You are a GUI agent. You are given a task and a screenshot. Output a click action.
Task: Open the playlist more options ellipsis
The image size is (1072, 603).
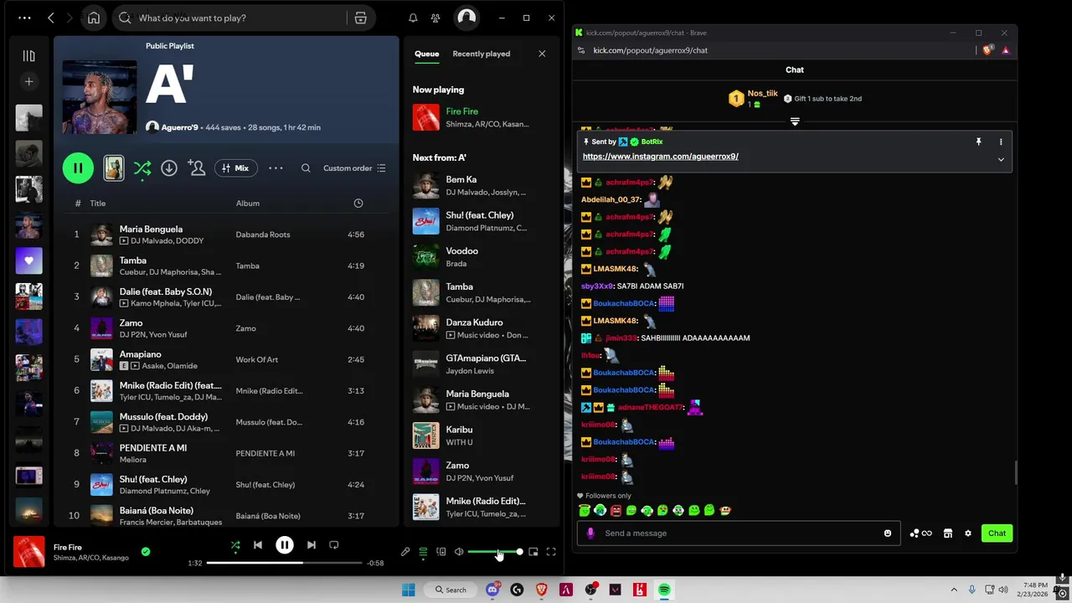click(x=276, y=168)
